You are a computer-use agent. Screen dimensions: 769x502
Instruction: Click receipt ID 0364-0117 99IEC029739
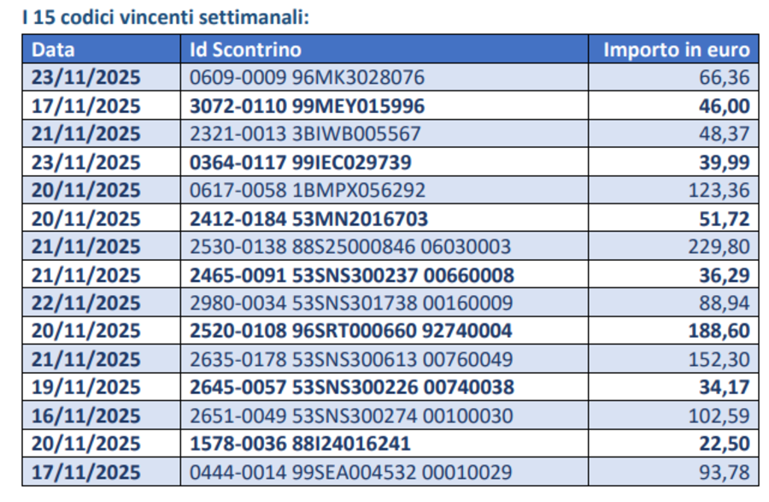(301, 162)
